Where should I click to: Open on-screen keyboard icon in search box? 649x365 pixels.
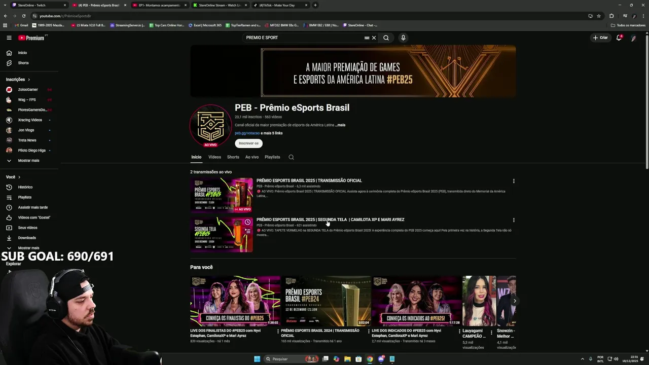[367, 38]
